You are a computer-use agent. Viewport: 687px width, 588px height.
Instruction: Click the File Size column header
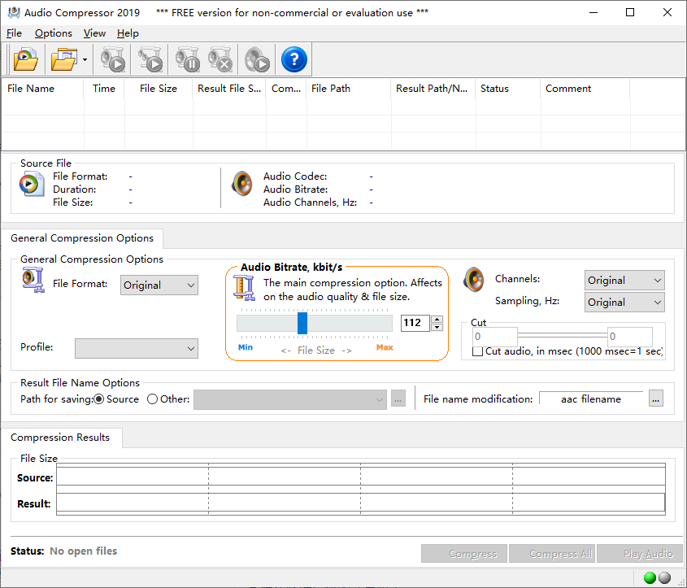point(158,89)
